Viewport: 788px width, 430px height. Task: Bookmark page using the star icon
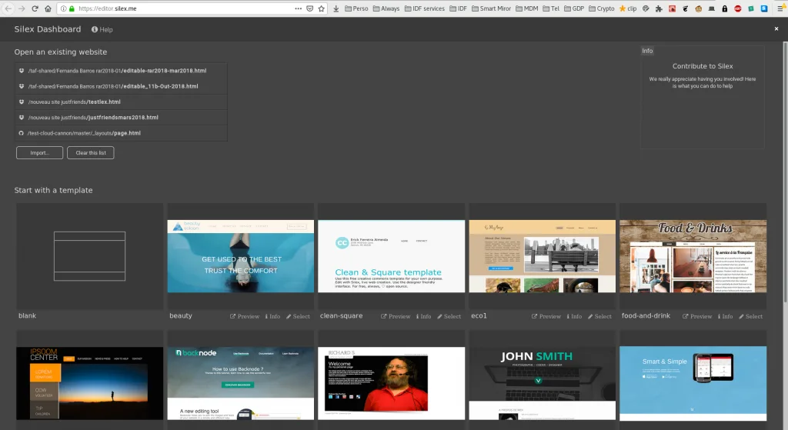click(x=322, y=8)
